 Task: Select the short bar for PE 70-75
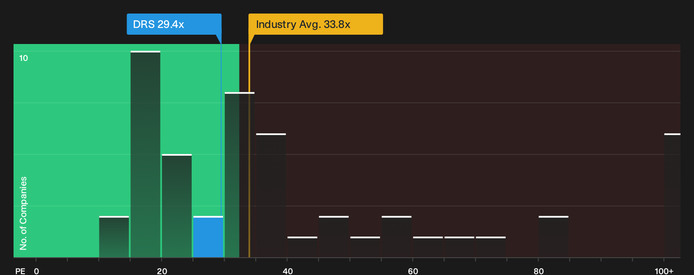click(491, 247)
